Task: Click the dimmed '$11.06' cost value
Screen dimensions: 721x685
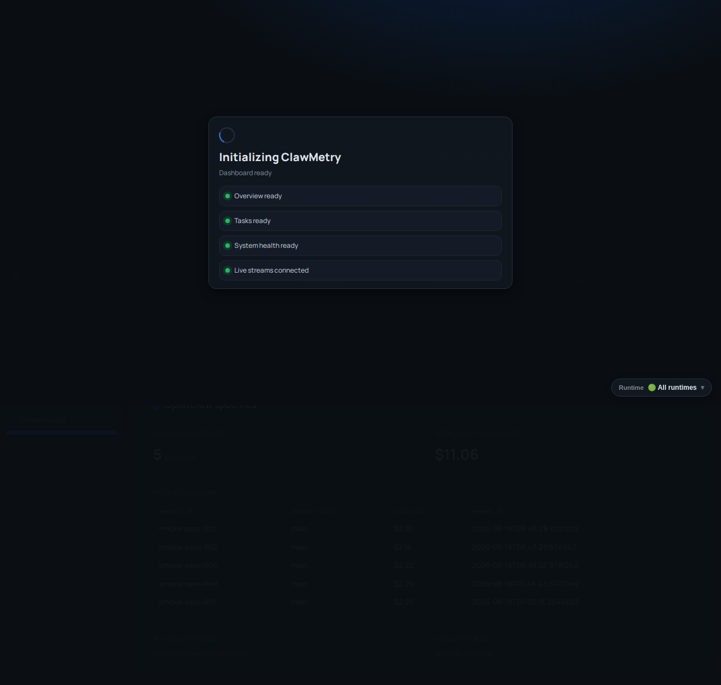Action: tap(457, 455)
